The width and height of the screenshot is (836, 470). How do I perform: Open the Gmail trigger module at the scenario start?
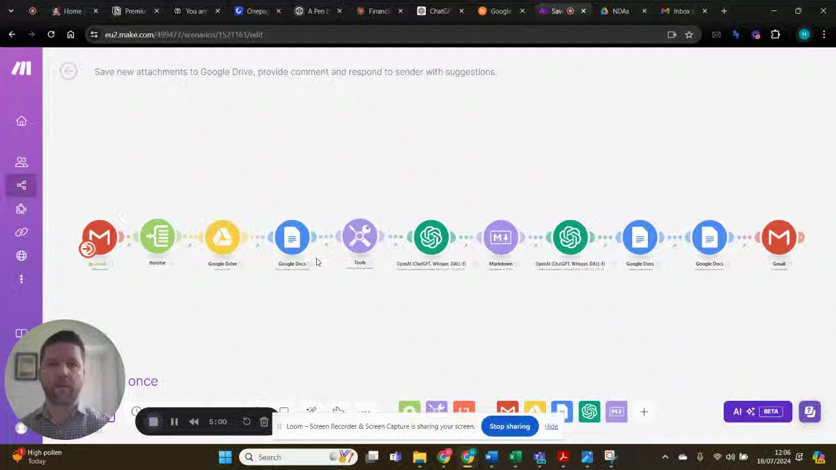click(x=99, y=237)
